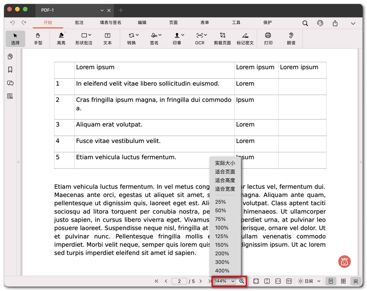Image resolution: width=367 pixels, height=291 pixels.
Task: Click the zoom-in magnifier in the status bar
Action: pos(242,281)
